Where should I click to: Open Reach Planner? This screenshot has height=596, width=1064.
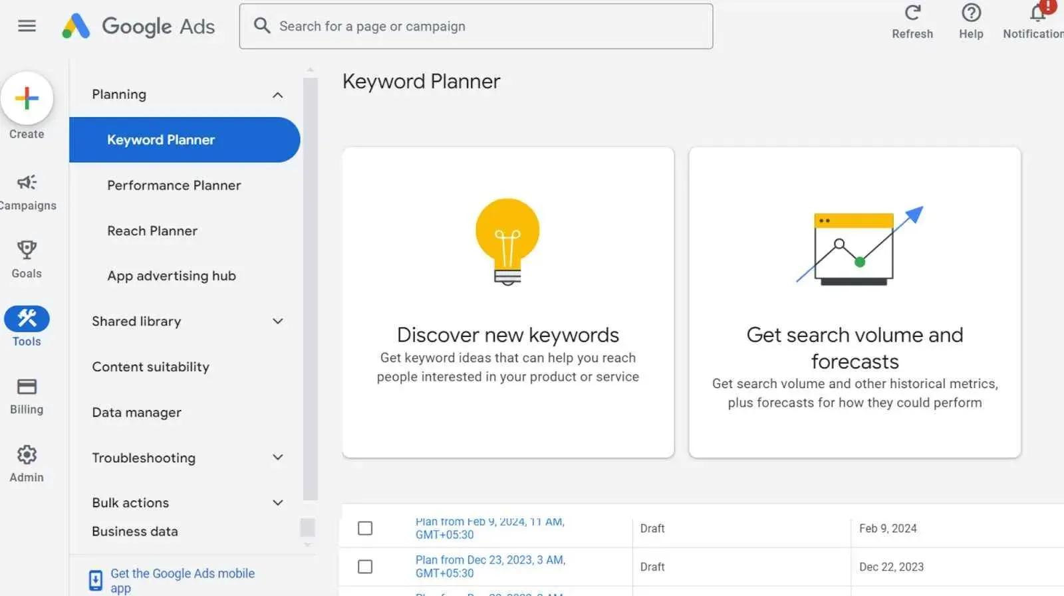pos(152,231)
